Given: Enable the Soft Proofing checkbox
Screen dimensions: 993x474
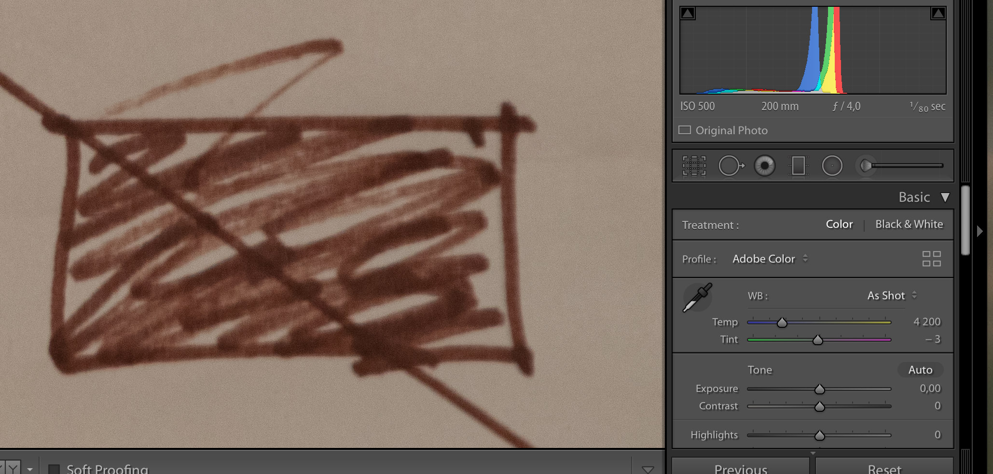Looking at the screenshot, I should click(54, 469).
